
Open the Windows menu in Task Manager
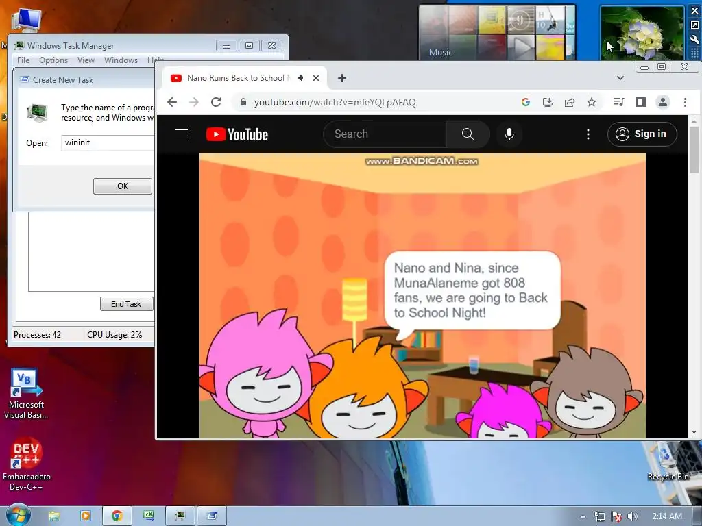(x=121, y=60)
